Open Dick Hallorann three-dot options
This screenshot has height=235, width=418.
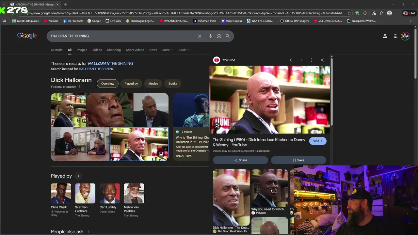[79, 86]
